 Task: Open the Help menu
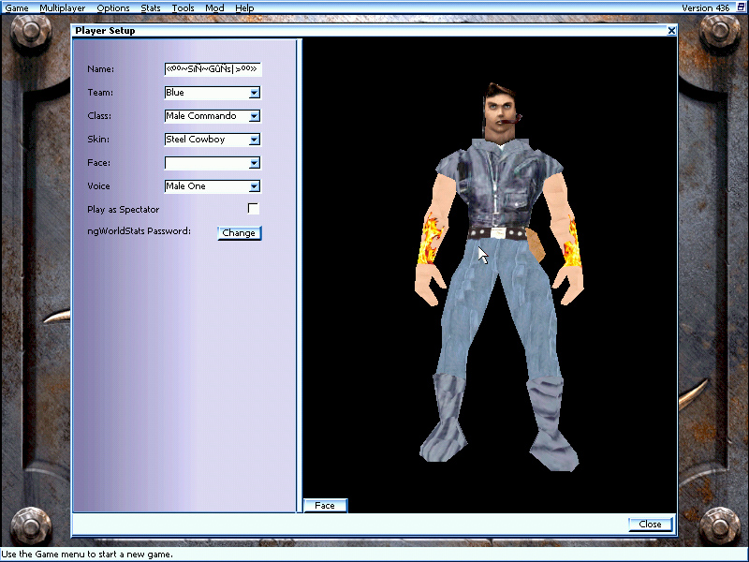coord(244,7)
